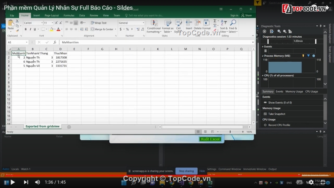Click the Next video skip button

[26, 182]
